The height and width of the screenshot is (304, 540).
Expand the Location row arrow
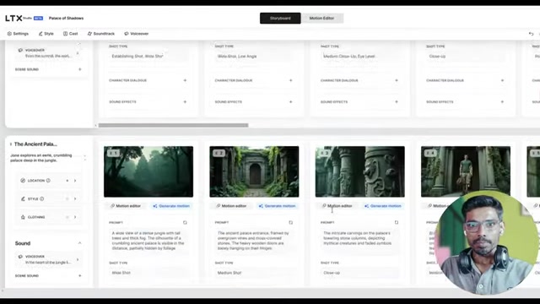tap(75, 181)
